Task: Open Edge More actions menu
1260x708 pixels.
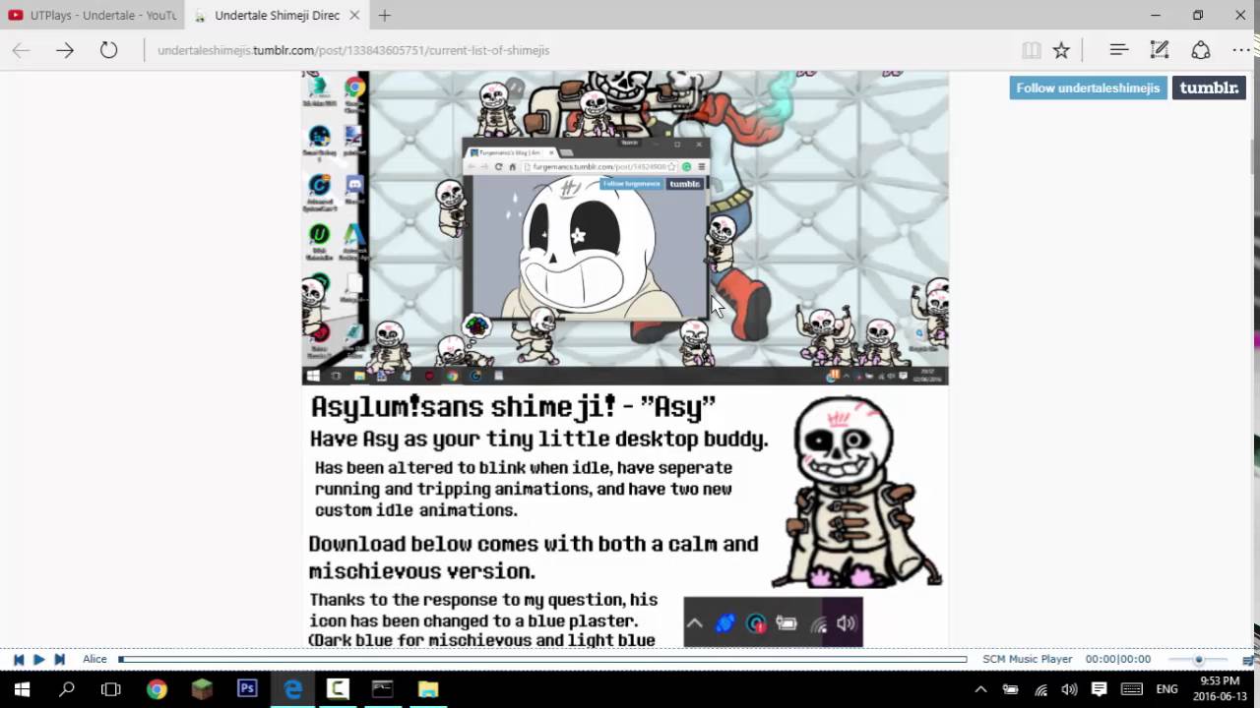Action: point(1241,50)
